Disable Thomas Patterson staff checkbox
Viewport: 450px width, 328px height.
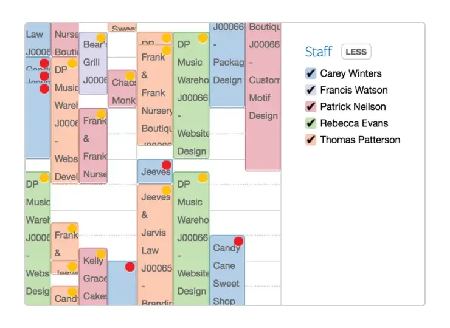[311, 140]
